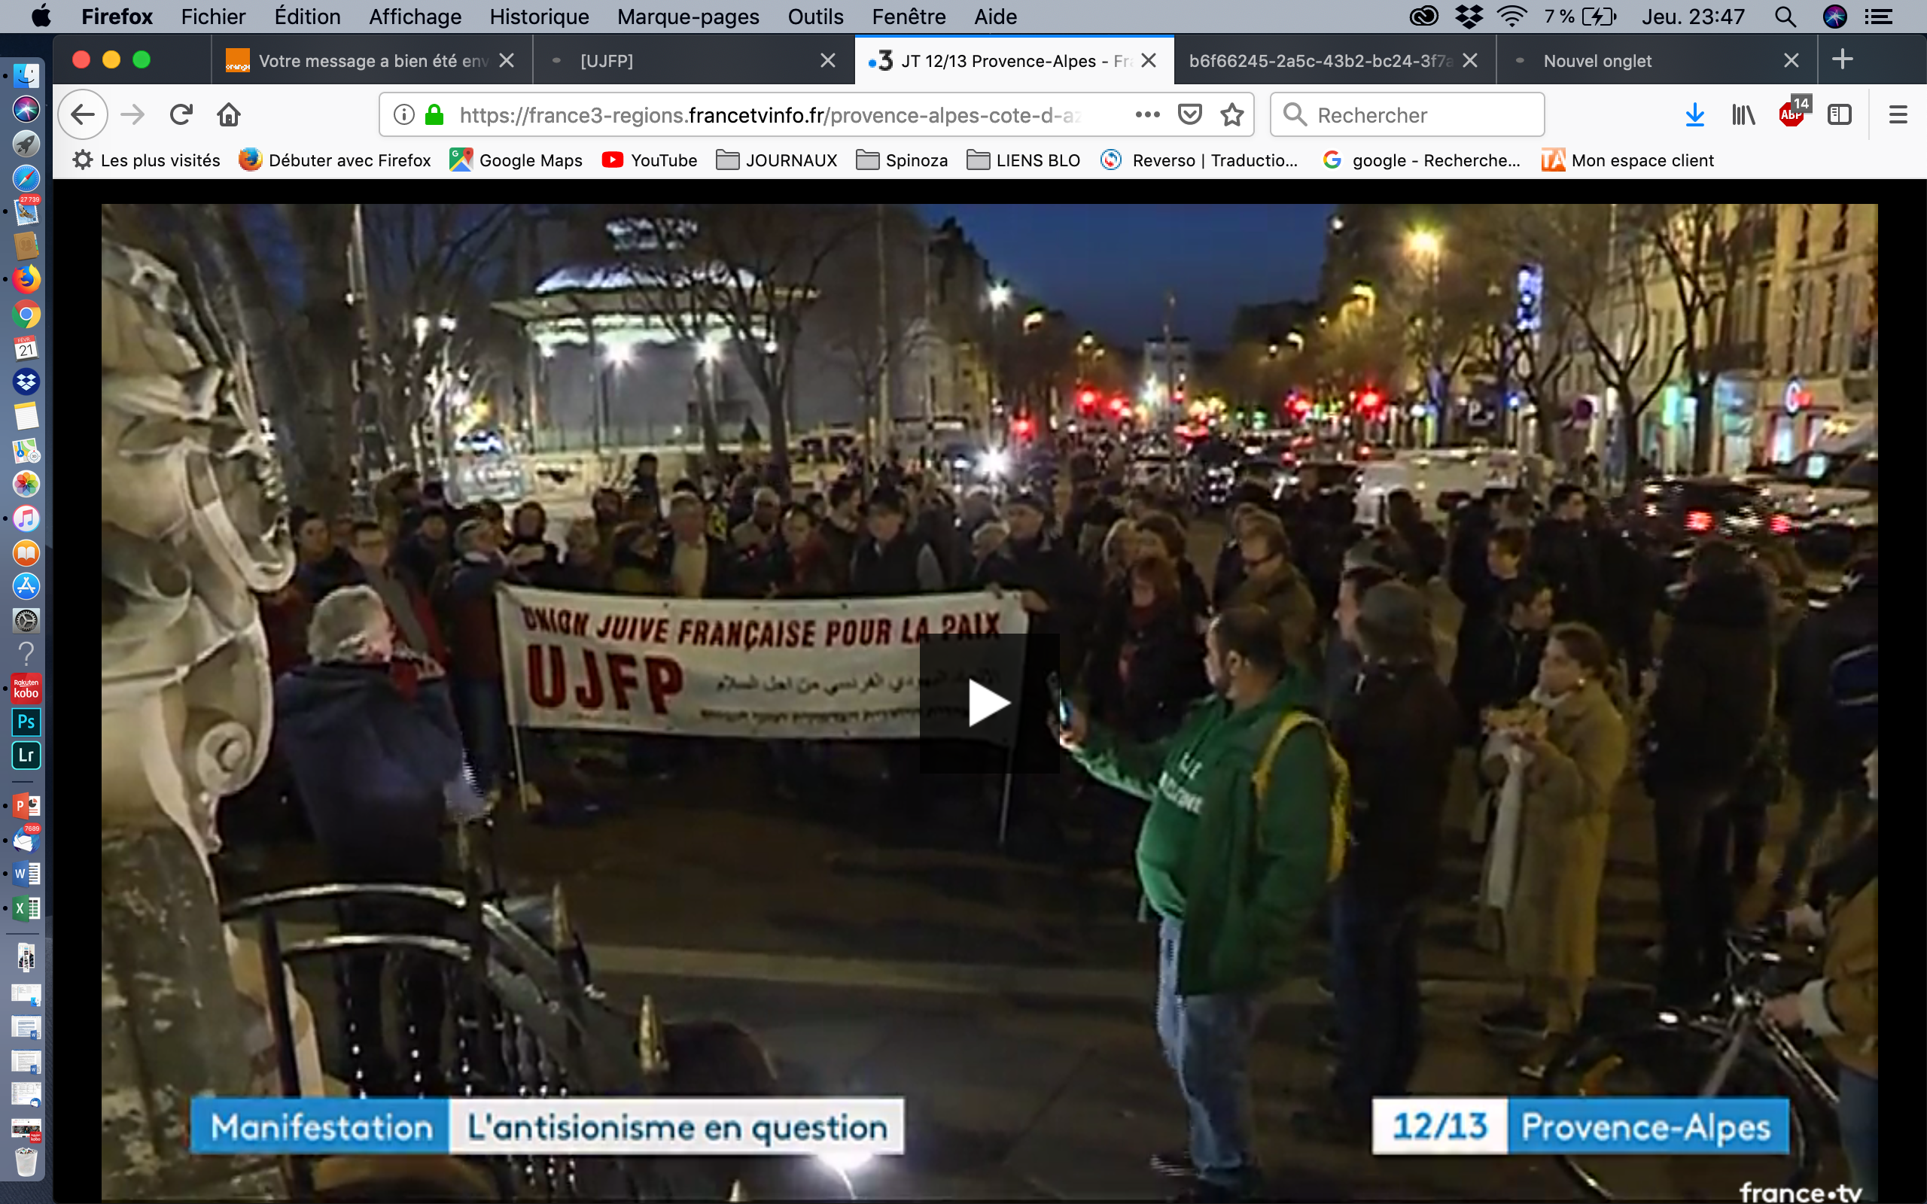This screenshot has height=1204, width=1927.
Task: Open the Fichier menu
Action: (x=212, y=17)
